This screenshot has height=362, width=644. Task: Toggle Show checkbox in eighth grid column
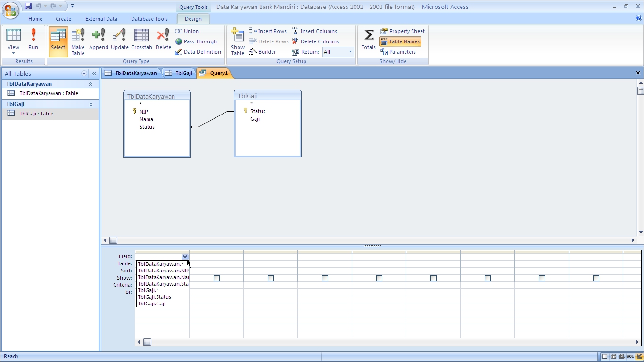[542, 278]
